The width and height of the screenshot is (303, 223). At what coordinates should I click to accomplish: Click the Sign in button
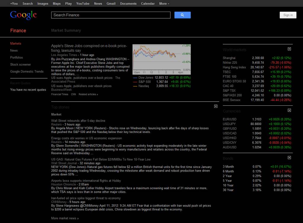pyautogui.click(x=288, y=15)
